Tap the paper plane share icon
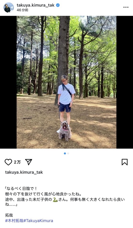133x228 pixels. tap(29, 162)
